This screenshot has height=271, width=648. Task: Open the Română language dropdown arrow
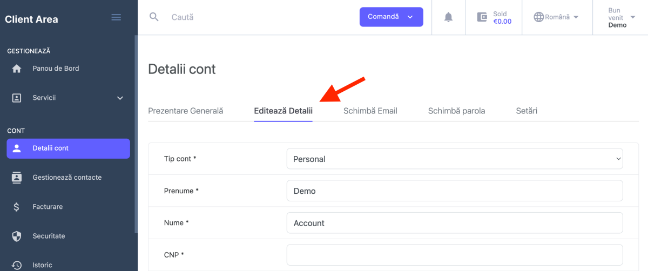(x=576, y=17)
